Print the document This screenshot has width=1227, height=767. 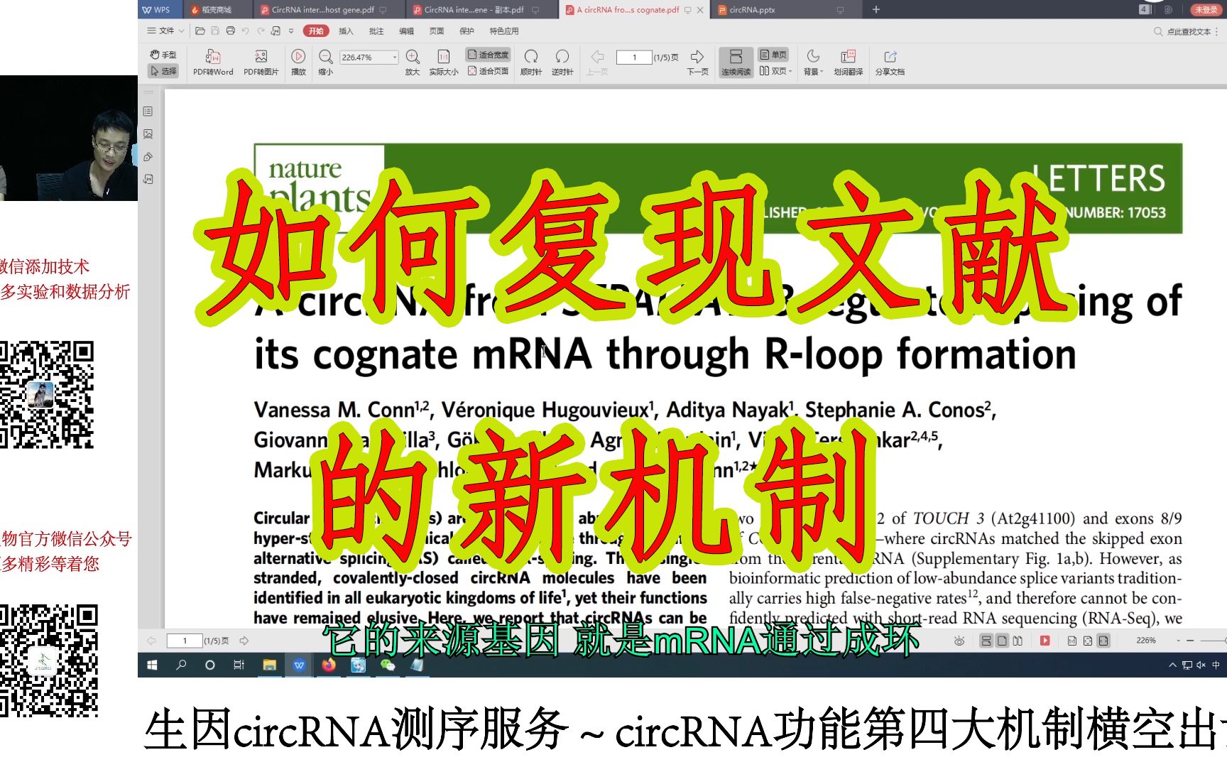pos(230,31)
